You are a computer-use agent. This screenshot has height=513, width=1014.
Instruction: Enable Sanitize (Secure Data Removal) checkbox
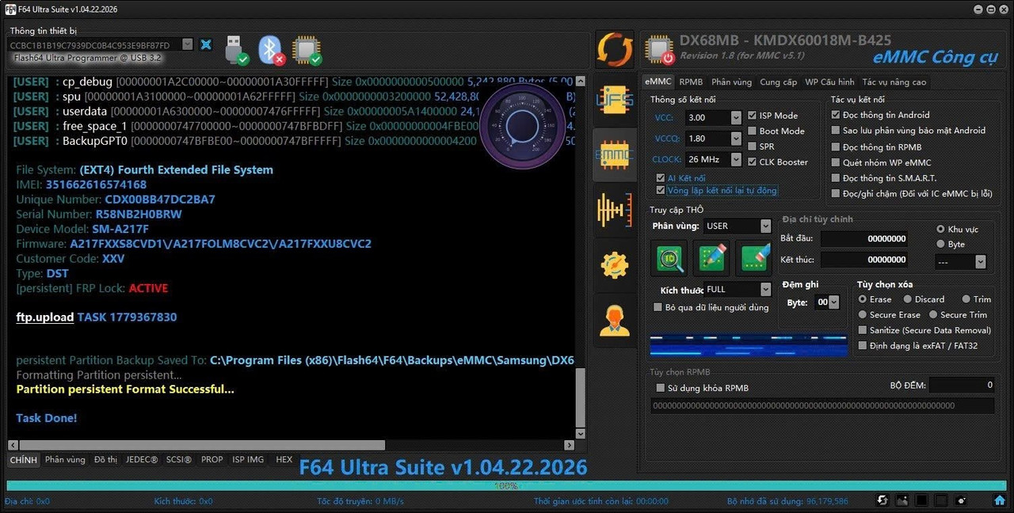click(863, 330)
